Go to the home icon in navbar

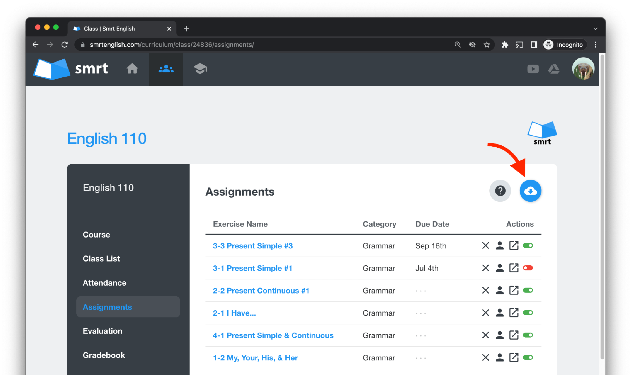[132, 69]
